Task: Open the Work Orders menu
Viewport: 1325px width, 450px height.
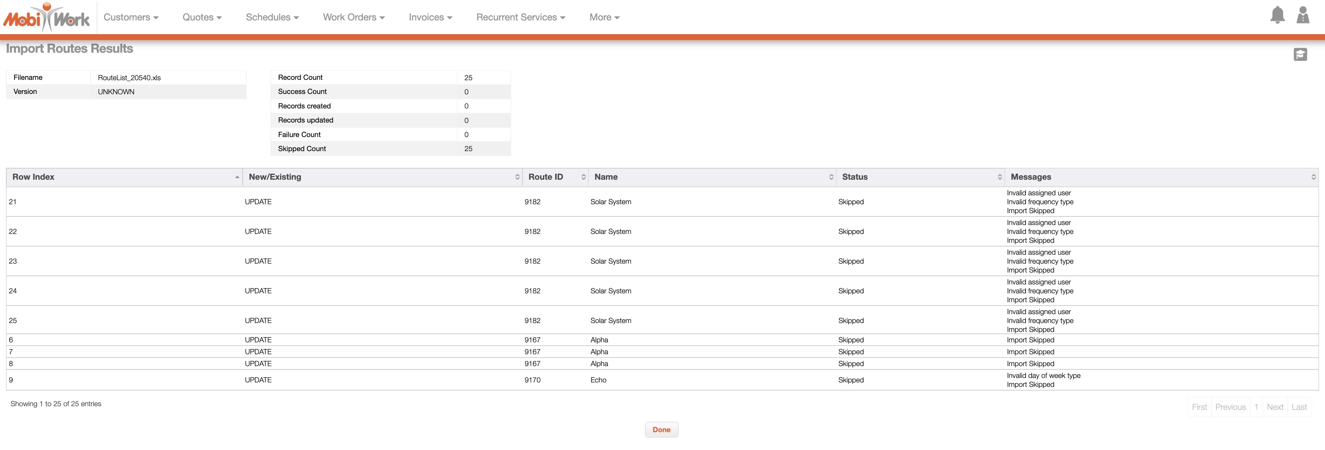Action: [353, 17]
